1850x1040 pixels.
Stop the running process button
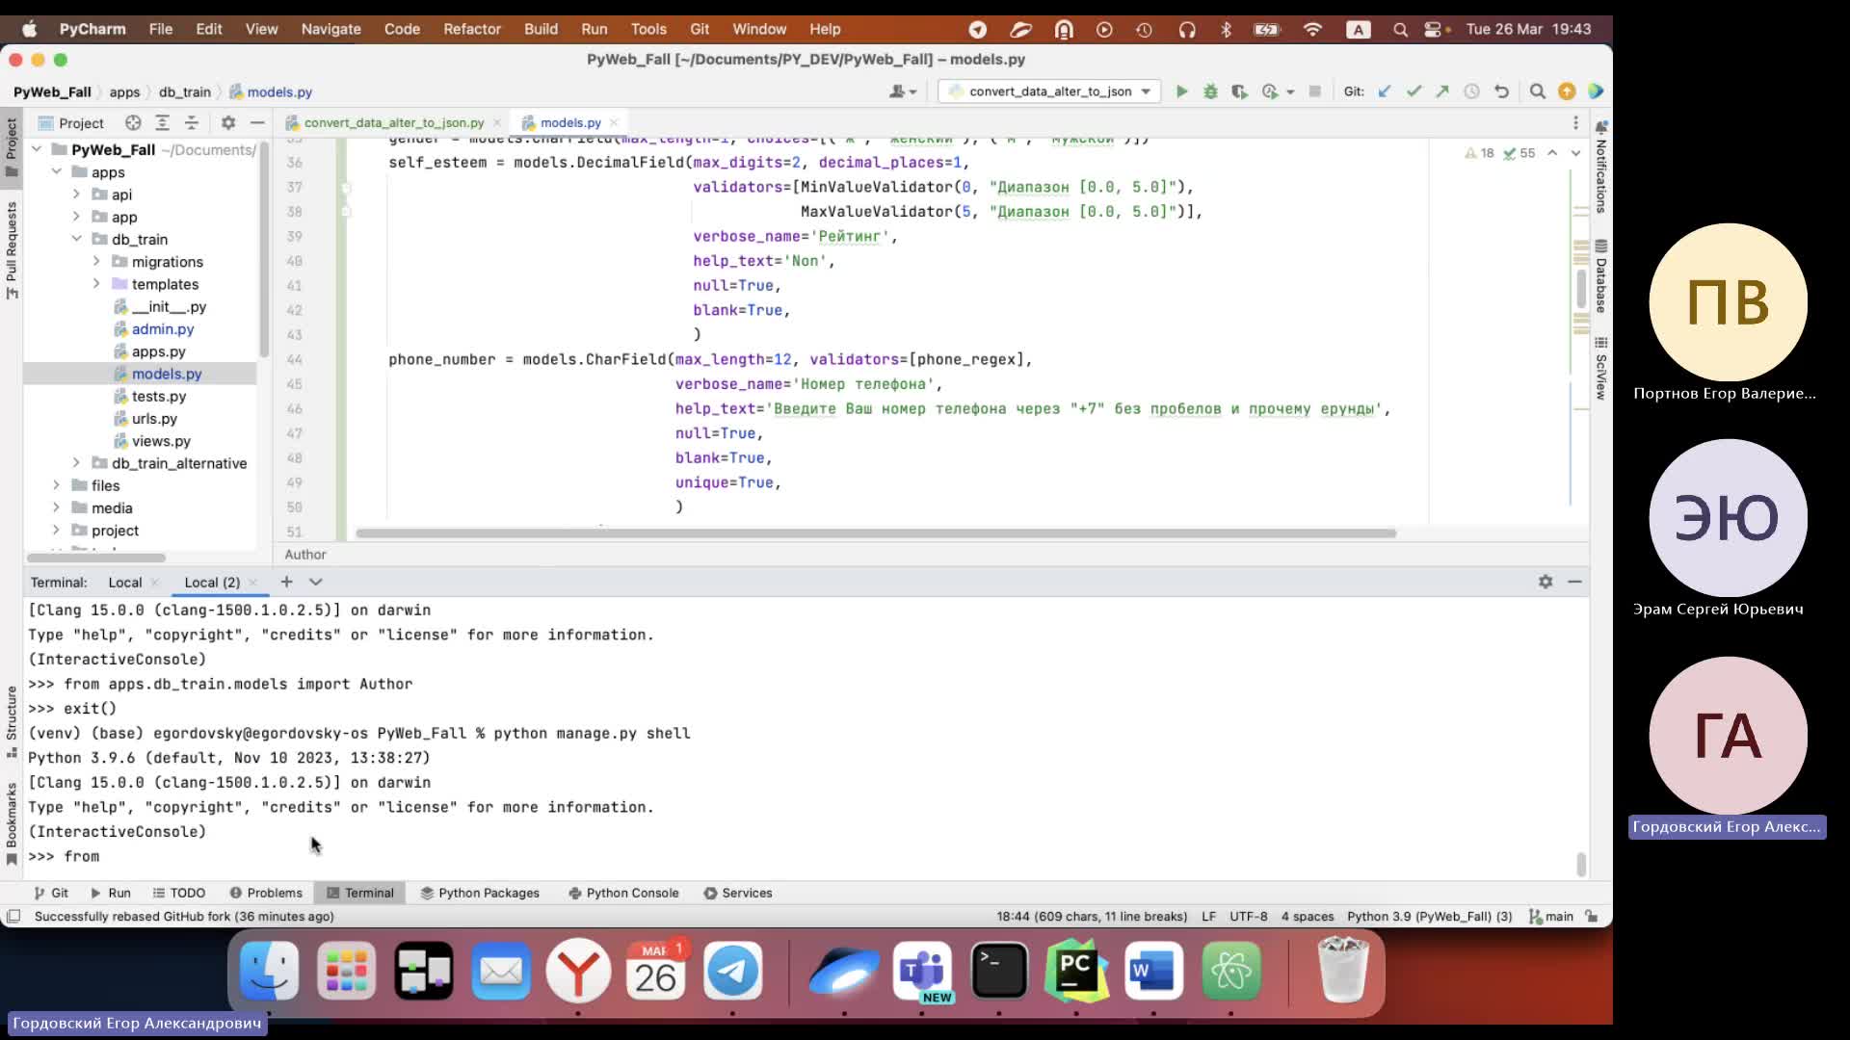(x=1314, y=91)
